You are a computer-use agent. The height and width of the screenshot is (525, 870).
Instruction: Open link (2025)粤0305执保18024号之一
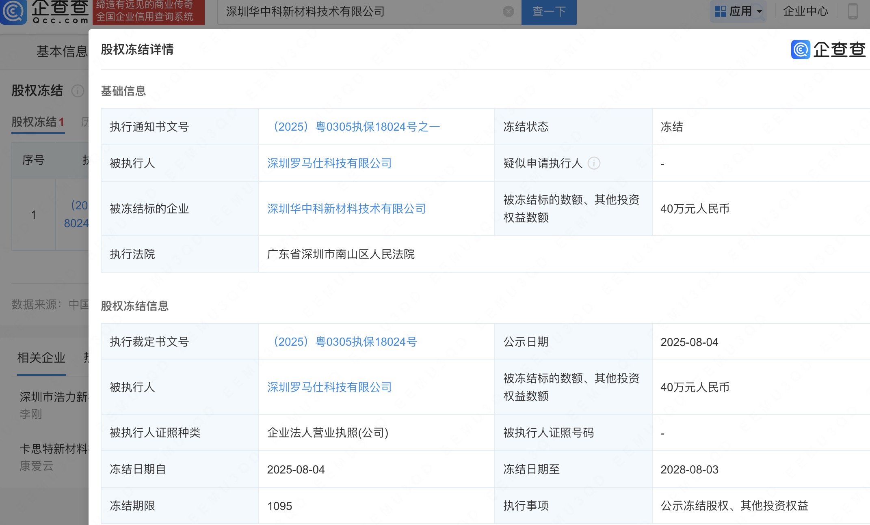click(353, 127)
